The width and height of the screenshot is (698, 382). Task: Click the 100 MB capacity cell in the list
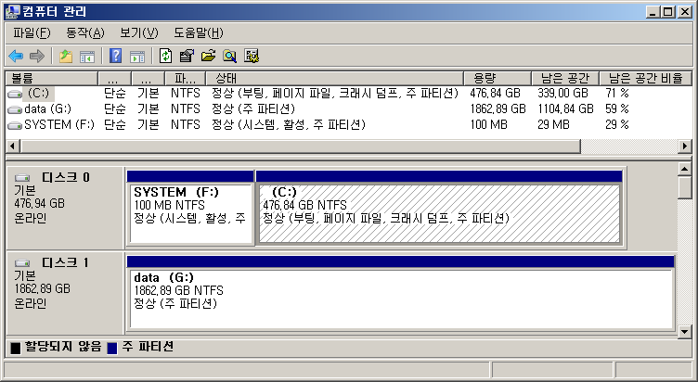point(488,125)
